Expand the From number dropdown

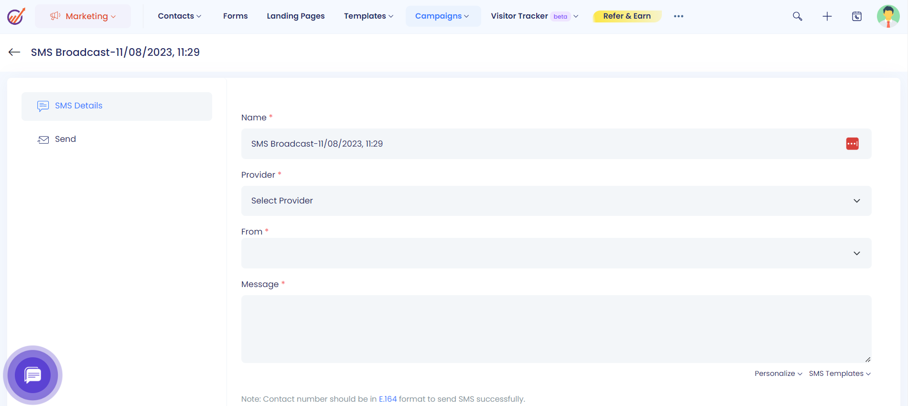[x=556, y=253]
